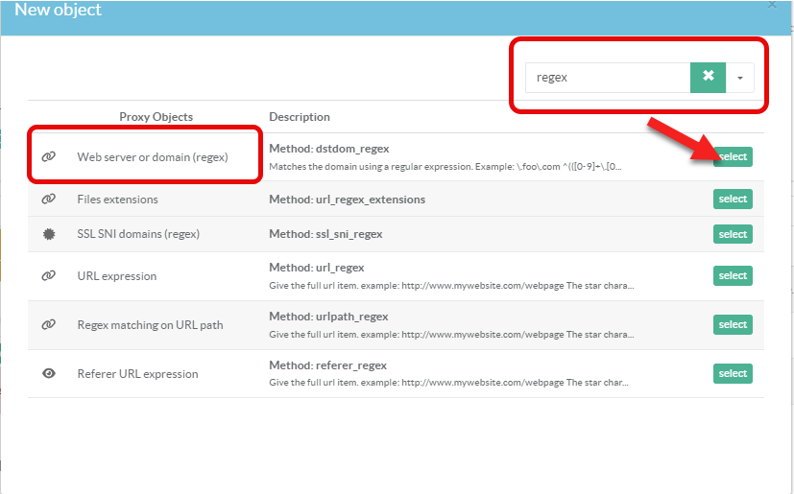Click the Regex matching on URL path label
This screenshot has width=794, height=494.
(x=150, y=325)
